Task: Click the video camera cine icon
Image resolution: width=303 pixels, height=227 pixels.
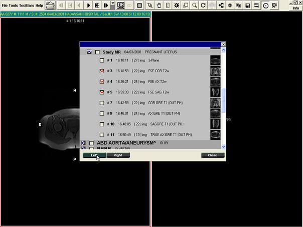Action: tap(274, 6)
